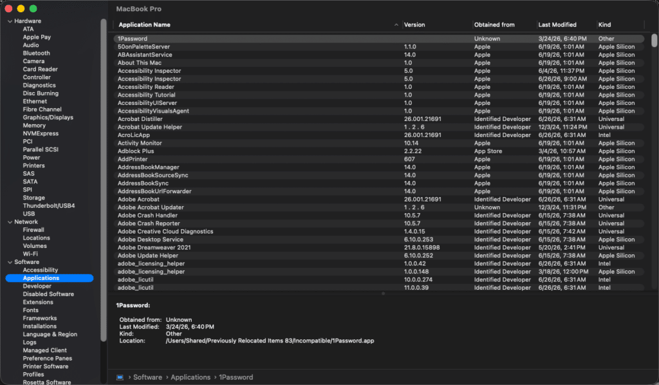This screenshot has height=385, width=659.
Task: Sort by Application Name column header
Action: pyautogui.click(x=144, y=25)
